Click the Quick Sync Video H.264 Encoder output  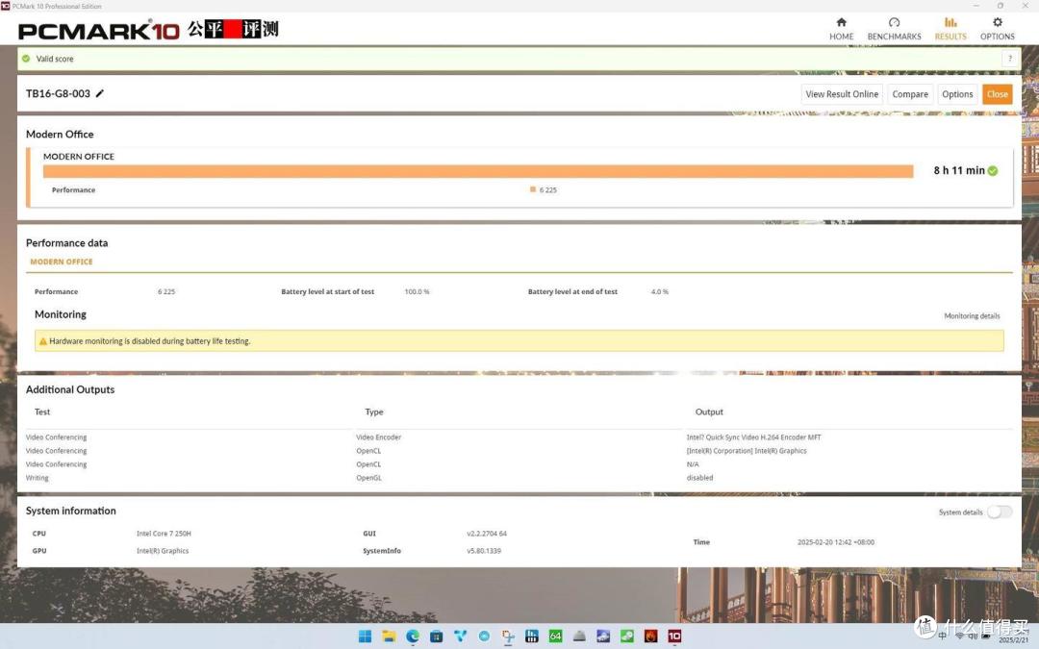coord(753,437)
